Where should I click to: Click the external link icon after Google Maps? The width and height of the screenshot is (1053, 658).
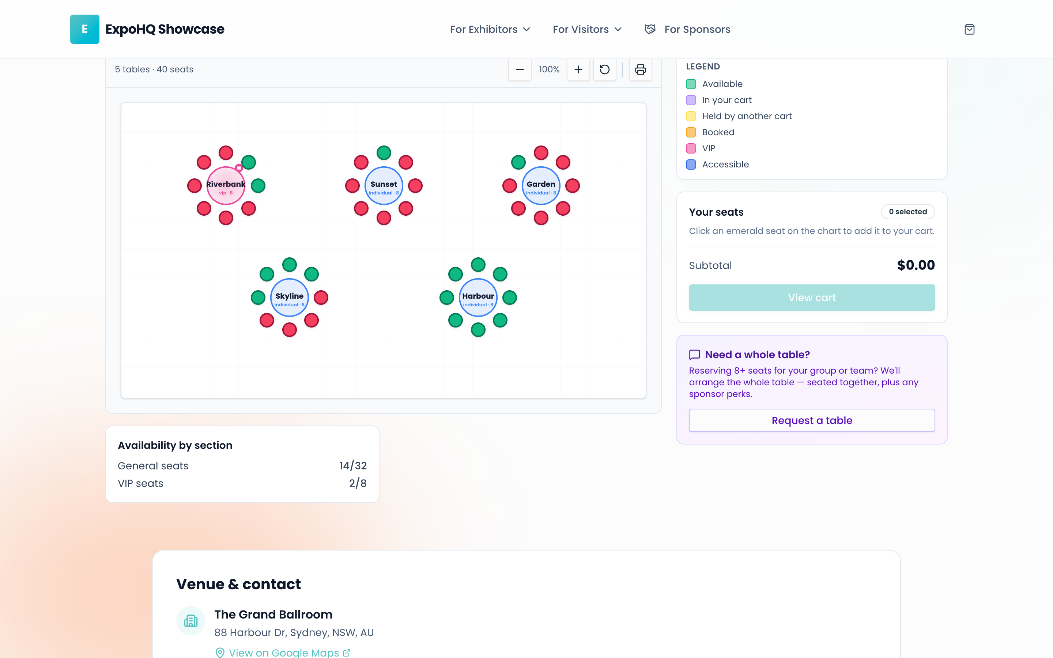point(346,653)
